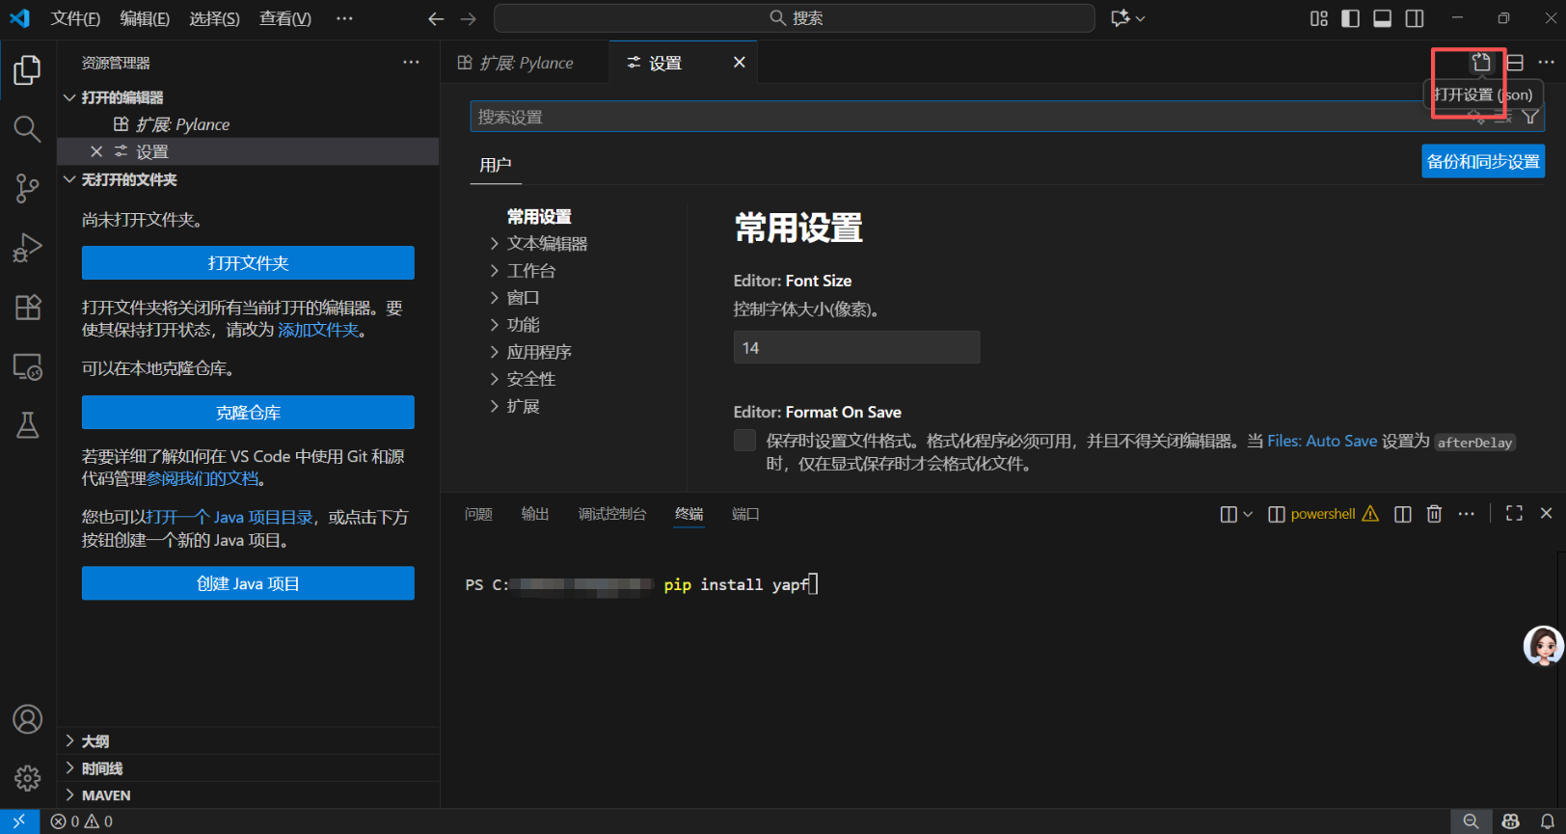Expand the 文本编辑器 settings category

pyautogui.click(x=547, y=244)
